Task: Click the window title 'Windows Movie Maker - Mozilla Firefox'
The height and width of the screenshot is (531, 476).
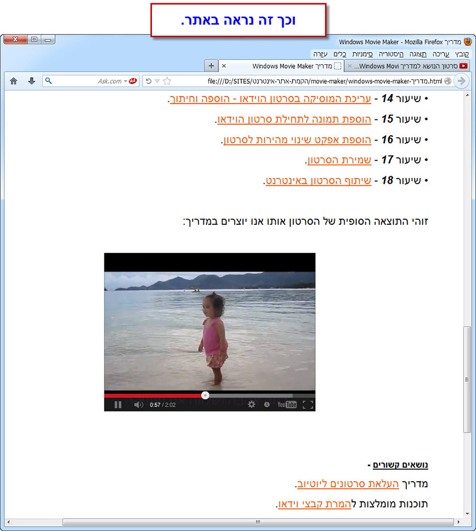Action: (x=391, y=42)
